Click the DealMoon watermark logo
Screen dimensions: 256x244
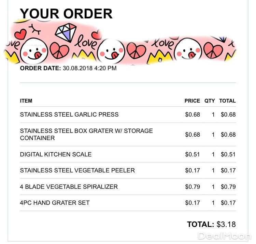(x=224, y=236)
